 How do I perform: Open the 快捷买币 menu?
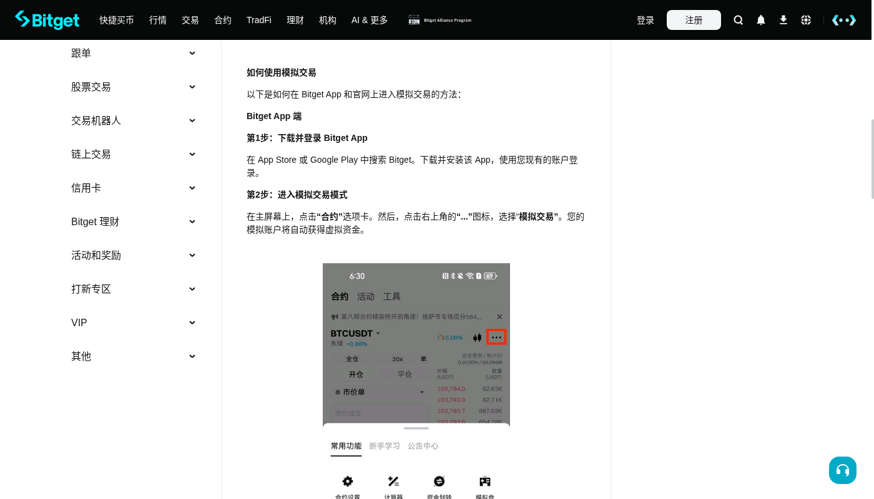[117, 20]
